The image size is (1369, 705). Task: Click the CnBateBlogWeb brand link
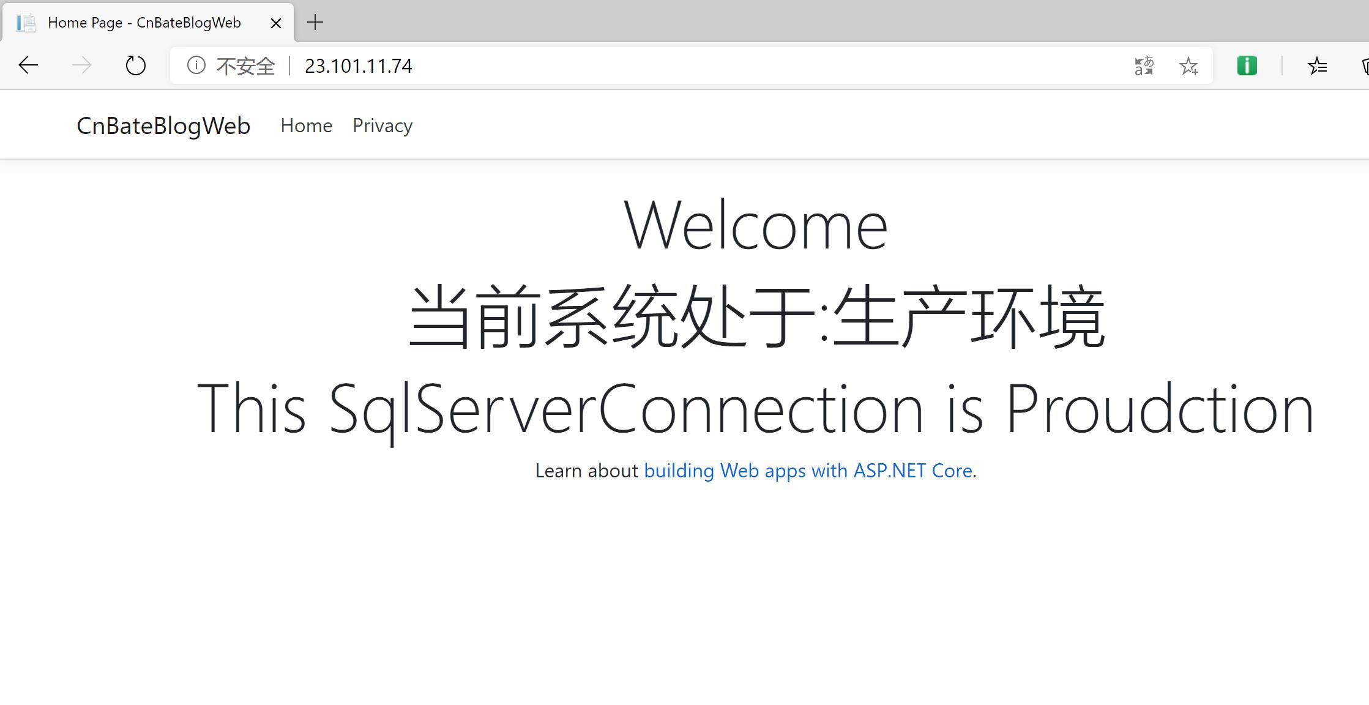click(163, 125)
